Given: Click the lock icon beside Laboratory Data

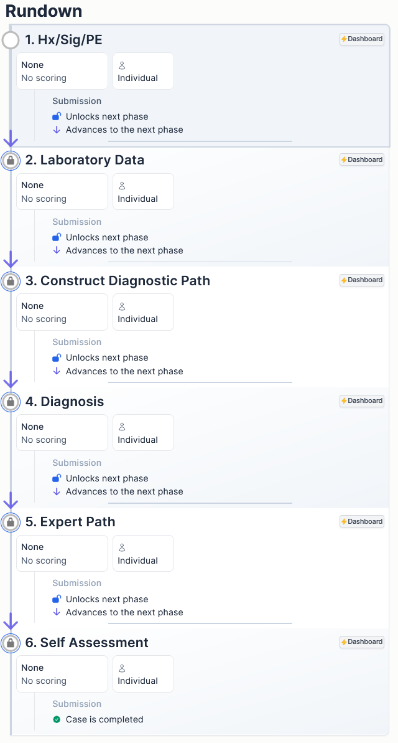Looking at the screenshot, I should tap(11, 160).
